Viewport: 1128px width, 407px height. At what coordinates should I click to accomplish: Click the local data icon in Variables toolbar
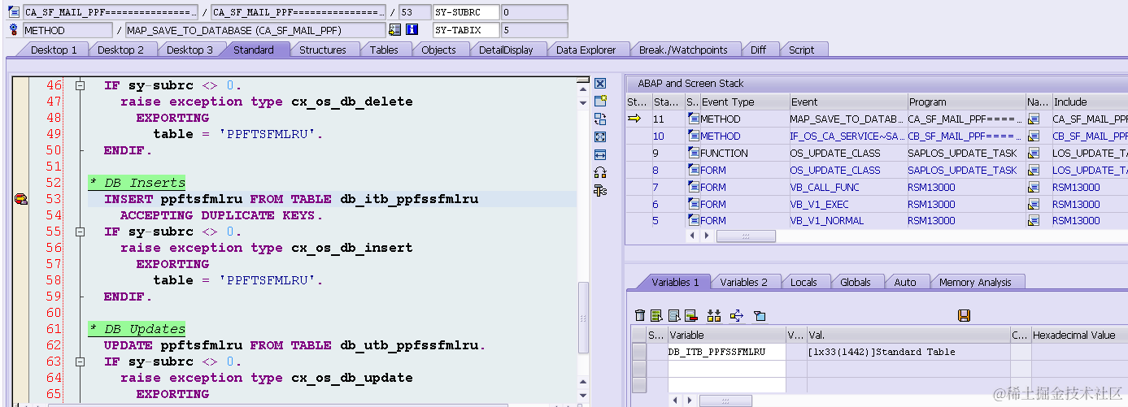pyautogui.click(x=760, y=315)
